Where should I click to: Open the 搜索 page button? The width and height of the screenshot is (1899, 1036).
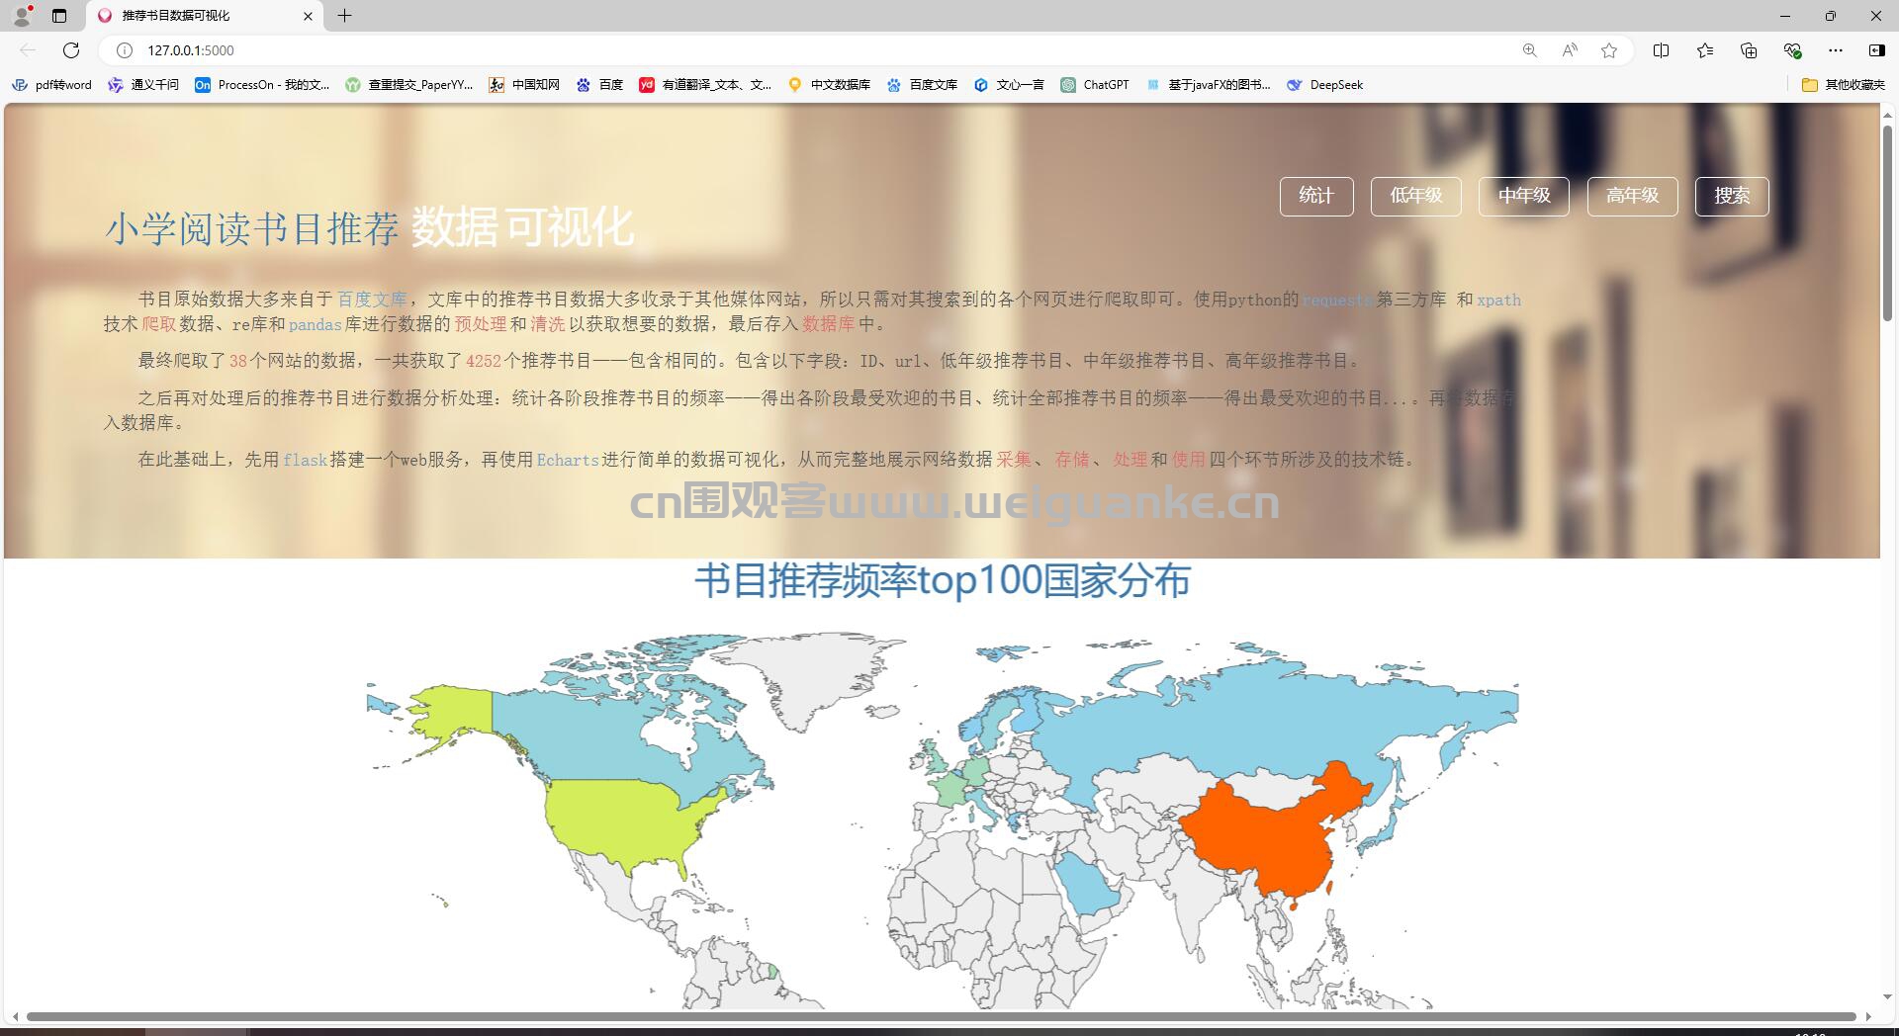(1732, 196)
